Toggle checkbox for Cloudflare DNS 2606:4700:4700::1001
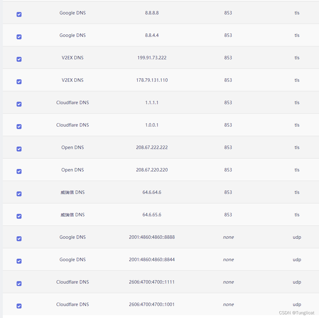 pos(19,306)
